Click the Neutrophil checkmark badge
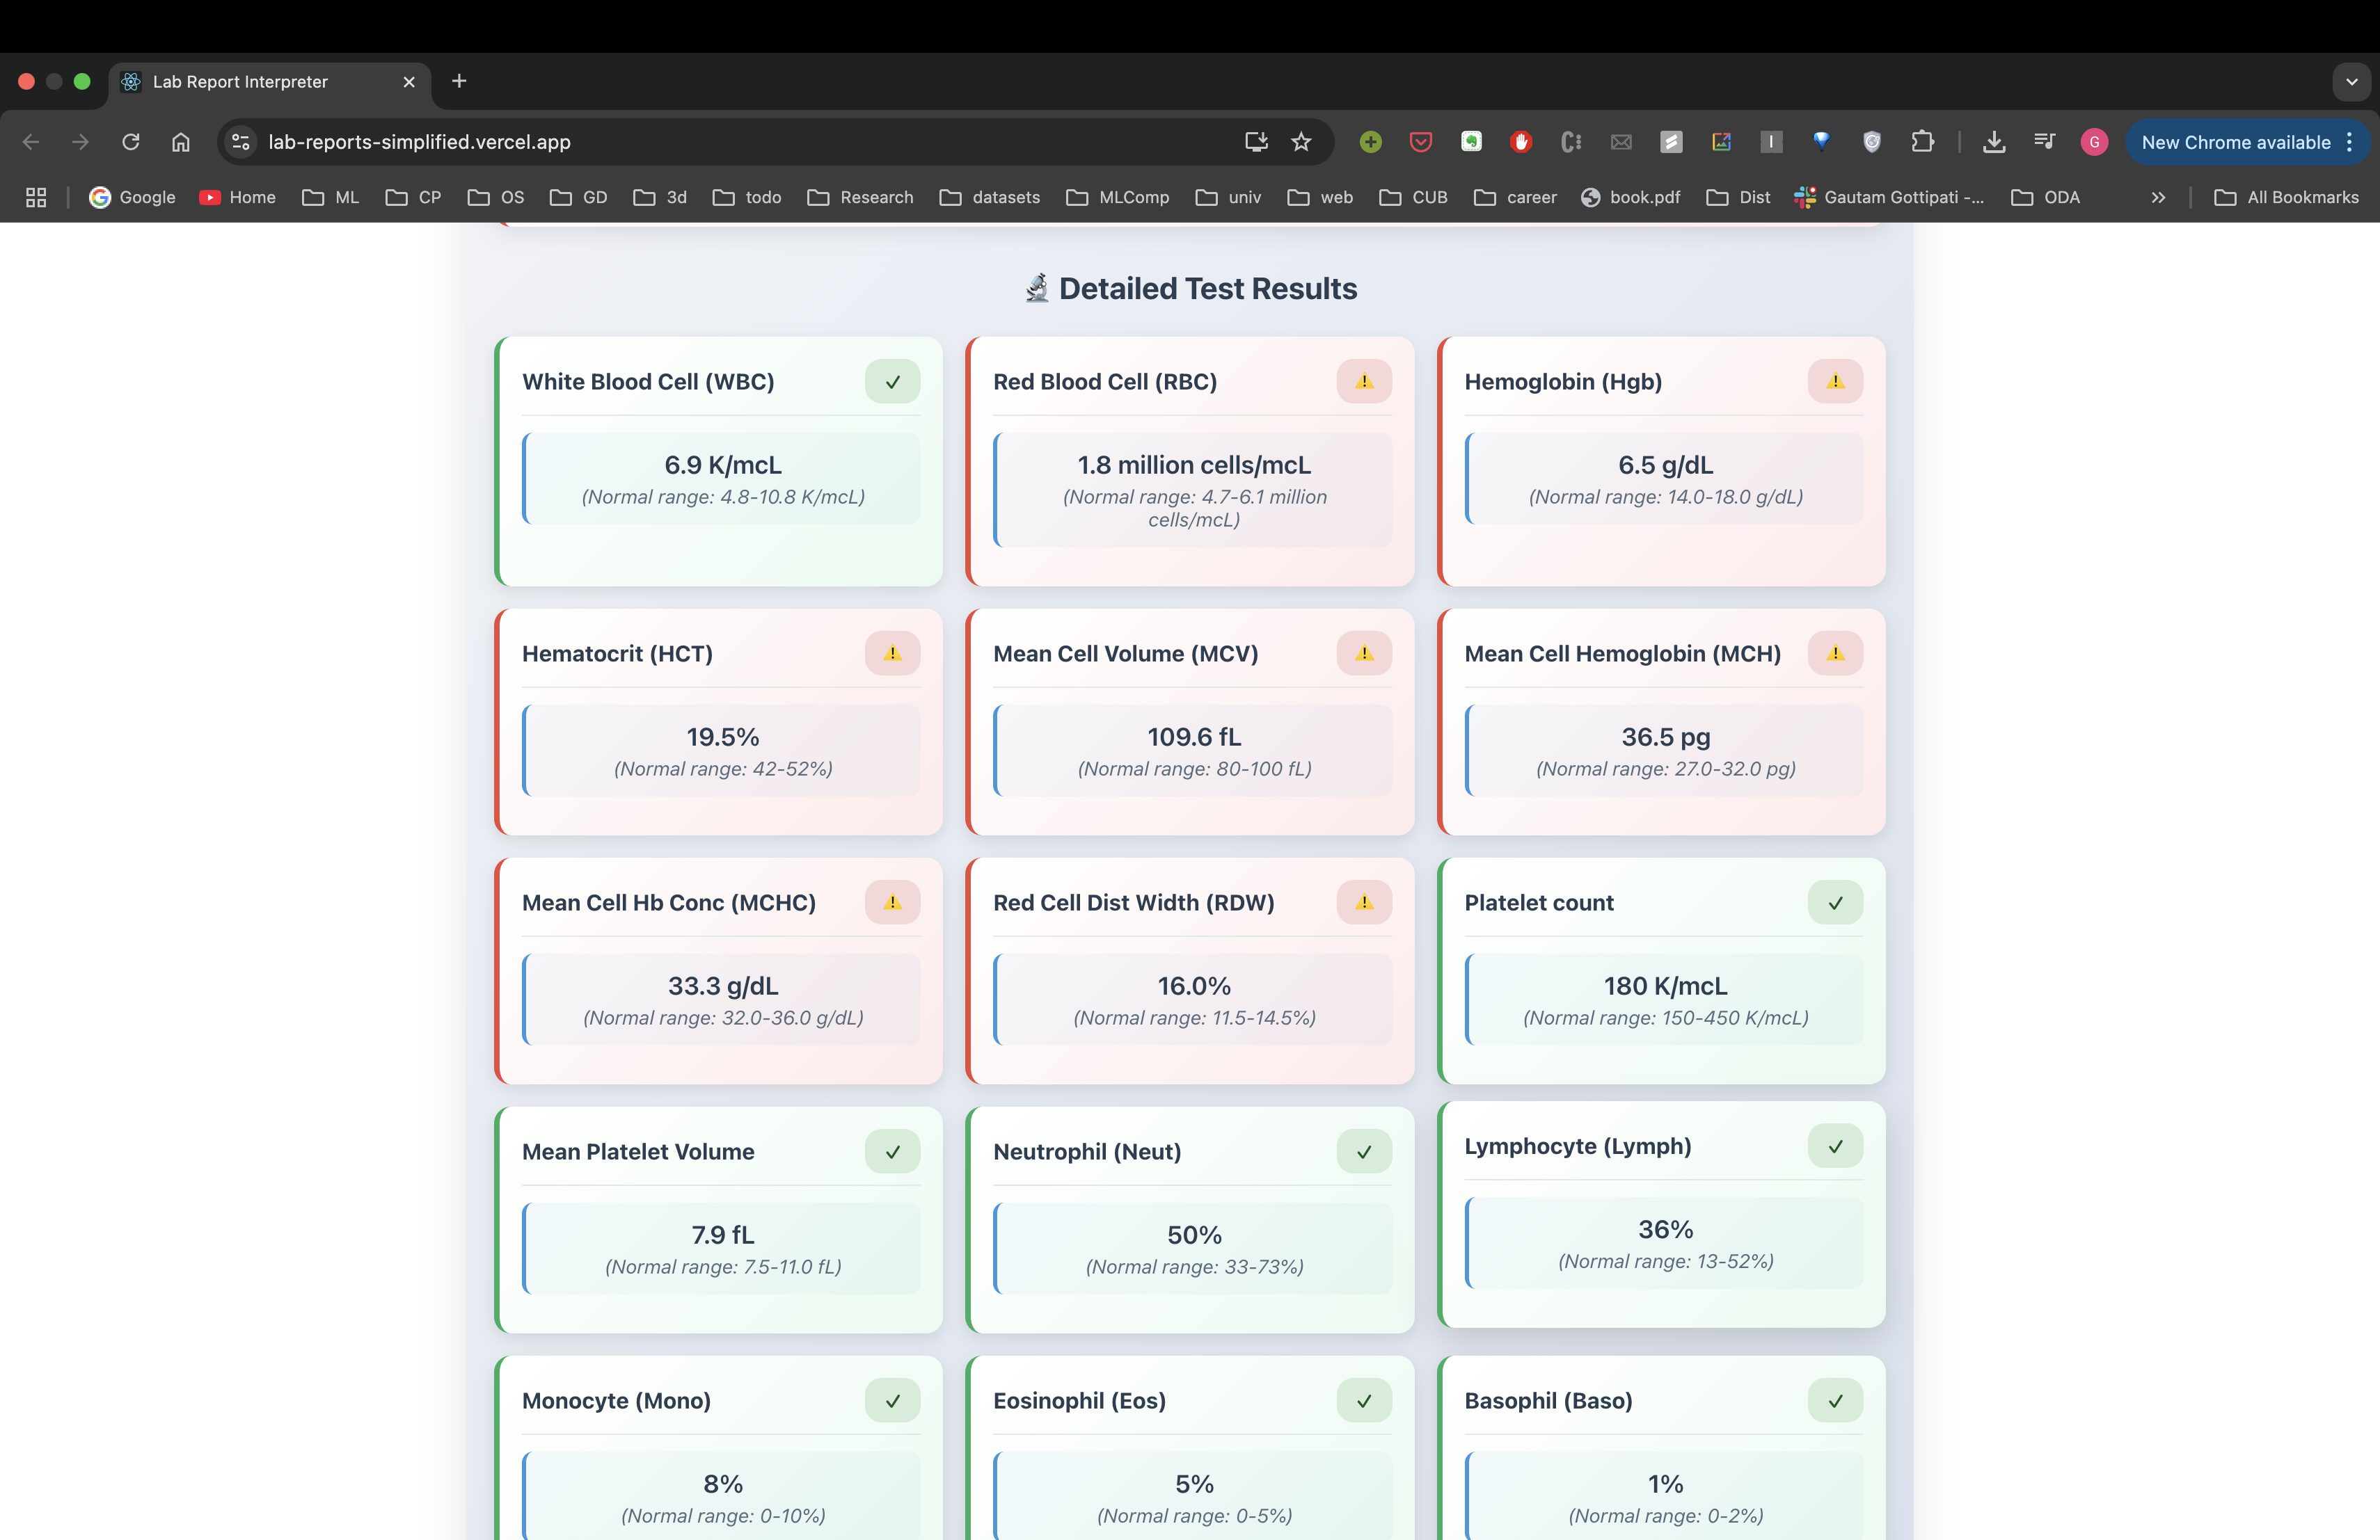This screenshot has height=1540, width=2380. (x=1363, y=1151)
